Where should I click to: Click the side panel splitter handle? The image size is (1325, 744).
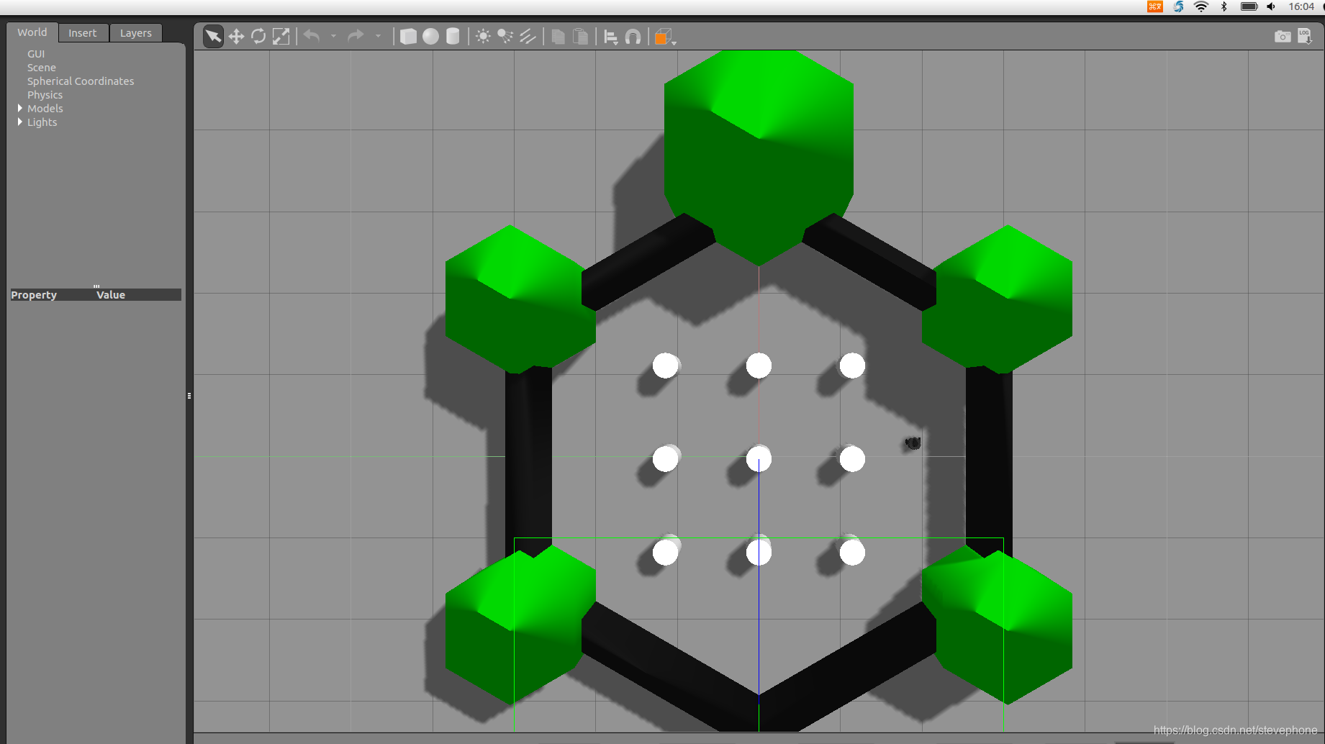click(189, 396)
